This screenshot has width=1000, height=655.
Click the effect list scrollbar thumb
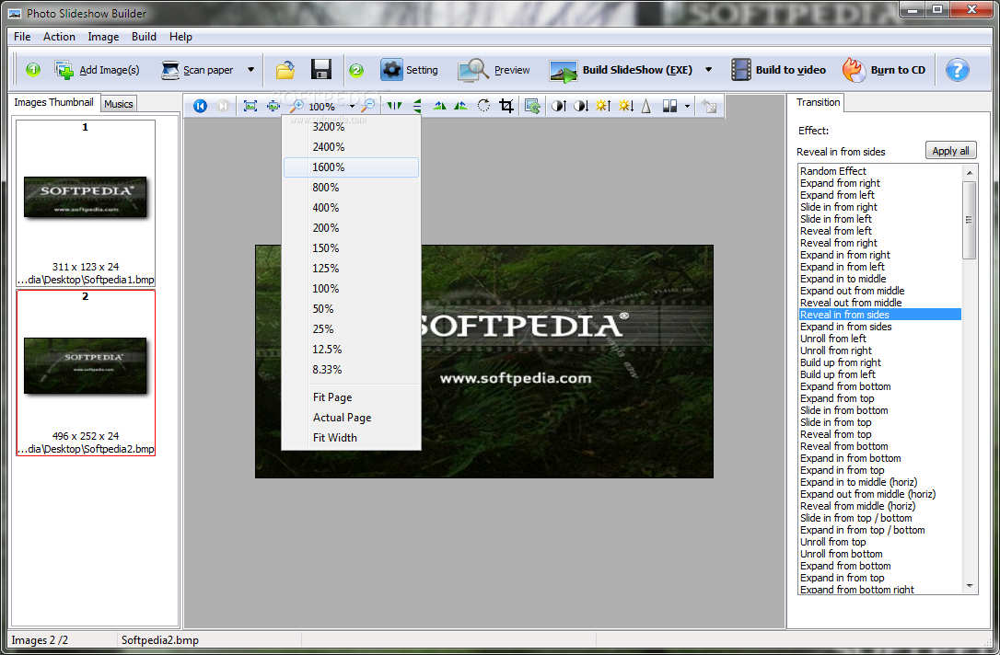pos(969,220)
